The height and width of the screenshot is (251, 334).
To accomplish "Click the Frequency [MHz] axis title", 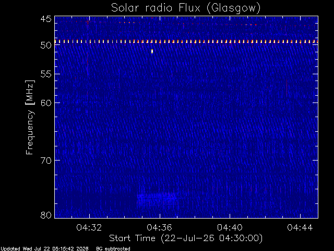I will pyautogui.click(x=30, y=117).
